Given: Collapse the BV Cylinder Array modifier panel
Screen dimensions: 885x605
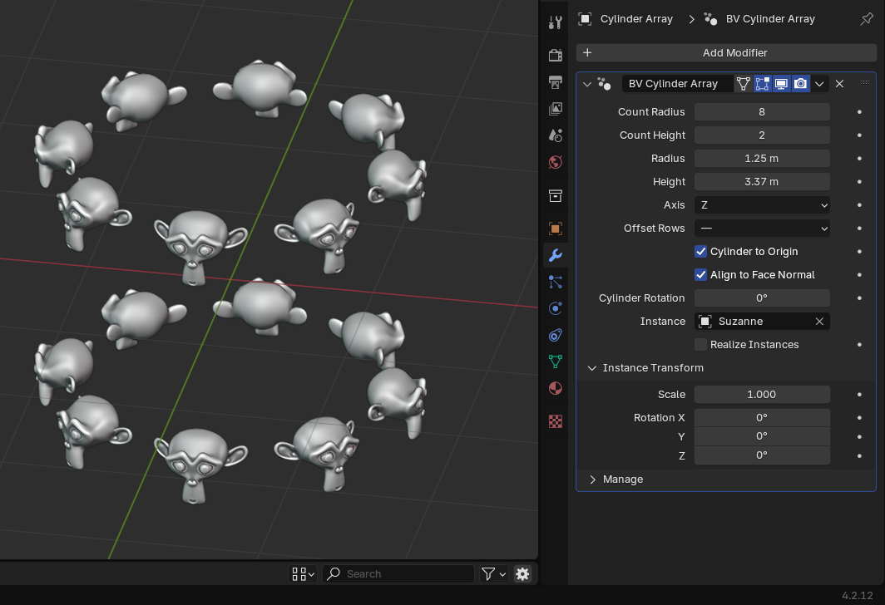Looking at the screenshot, I should [587, 84].
